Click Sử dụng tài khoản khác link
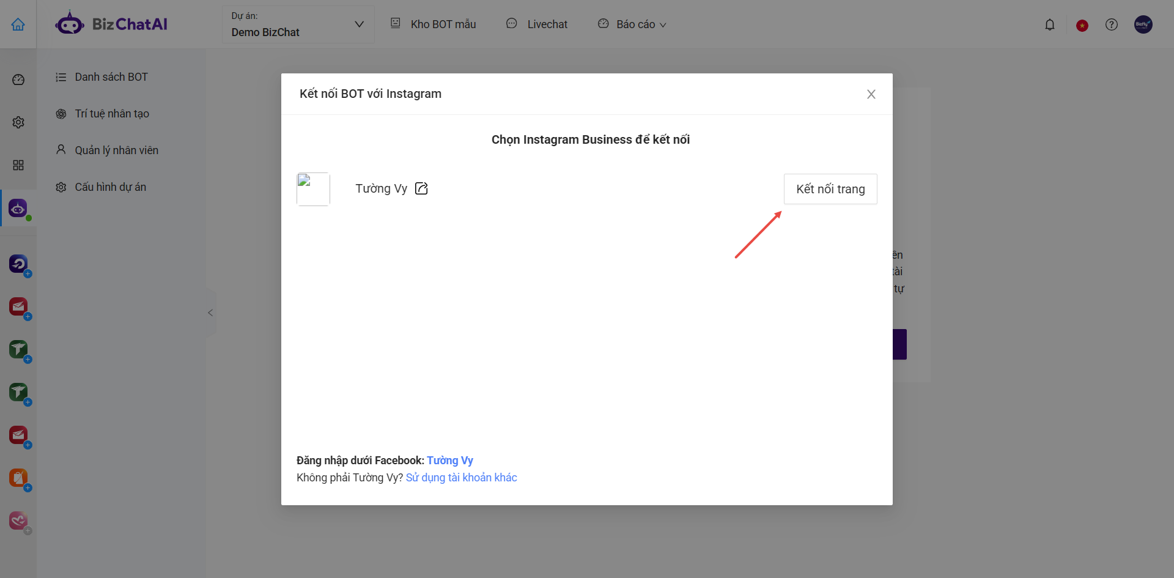The height and width of the screenshot is (578, 1174). [462, 478]
